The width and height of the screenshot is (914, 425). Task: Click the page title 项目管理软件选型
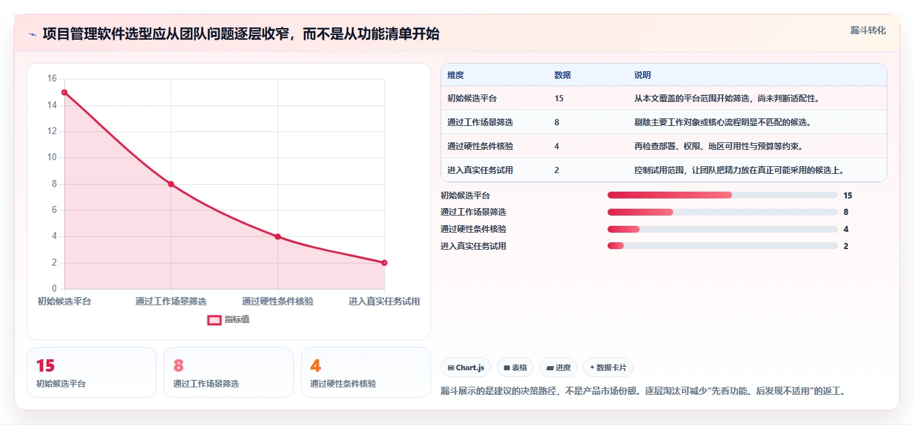coord(241,34)
